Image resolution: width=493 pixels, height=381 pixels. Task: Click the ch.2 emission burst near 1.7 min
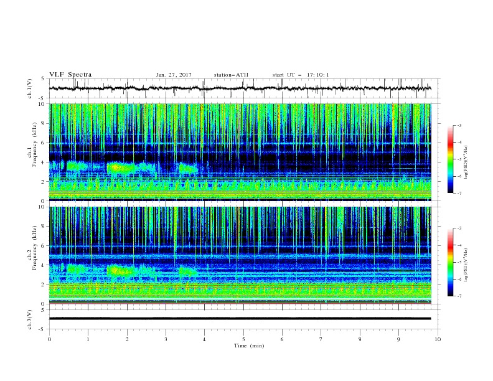(x=122, y=270)
